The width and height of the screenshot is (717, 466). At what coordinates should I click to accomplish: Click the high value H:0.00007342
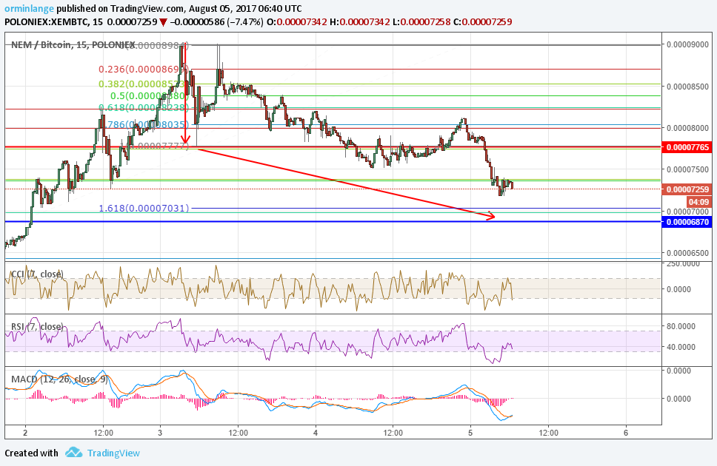click(359, 22)
